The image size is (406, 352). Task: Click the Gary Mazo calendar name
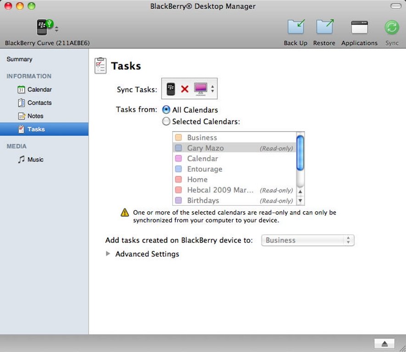206,148
